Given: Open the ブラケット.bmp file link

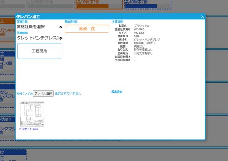Looking at the screenshot, I should [x=28, y=129].
